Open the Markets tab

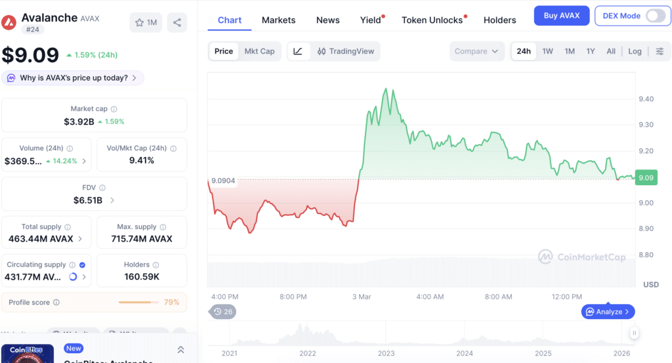(x=278, y=20)
